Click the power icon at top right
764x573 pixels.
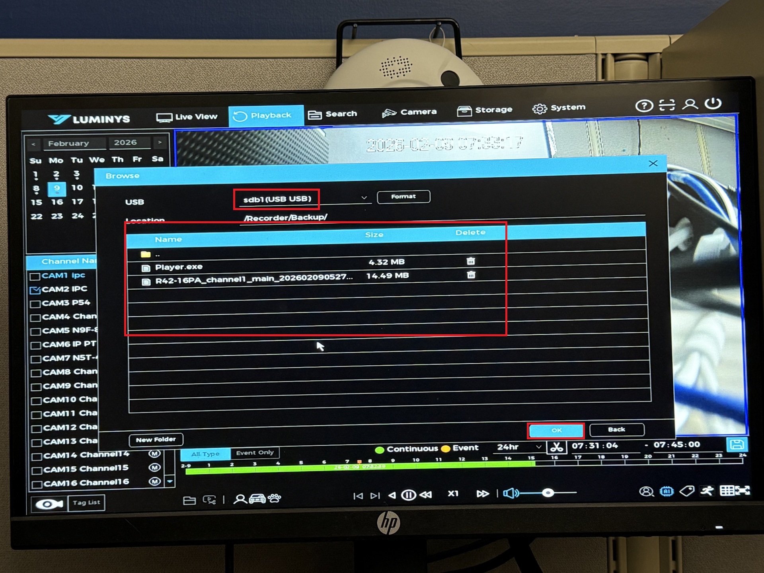click(x=713, y=103)
